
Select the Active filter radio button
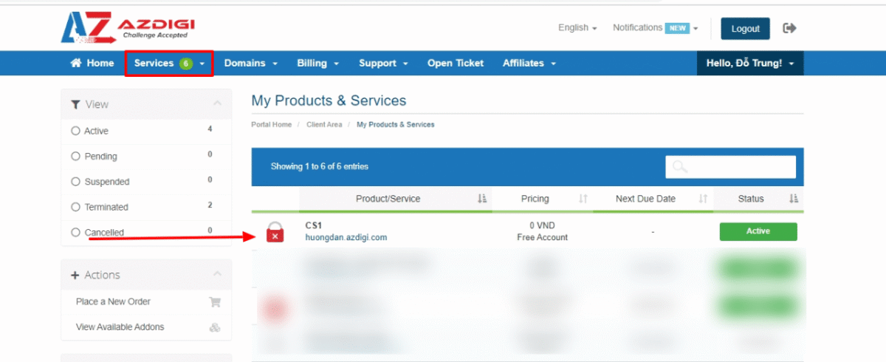(75, 131)
